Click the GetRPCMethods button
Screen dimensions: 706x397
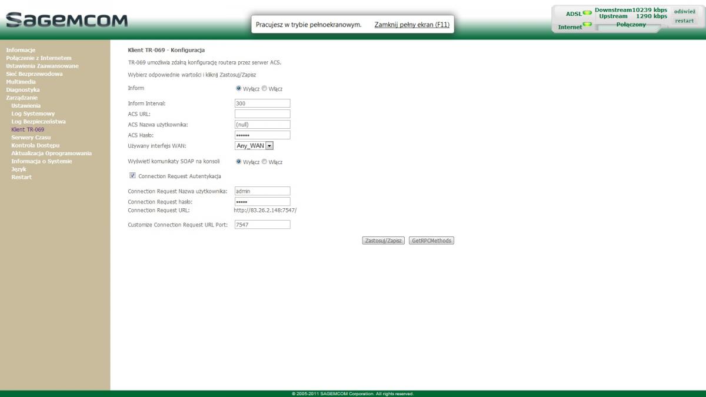[x=431, y=241]
